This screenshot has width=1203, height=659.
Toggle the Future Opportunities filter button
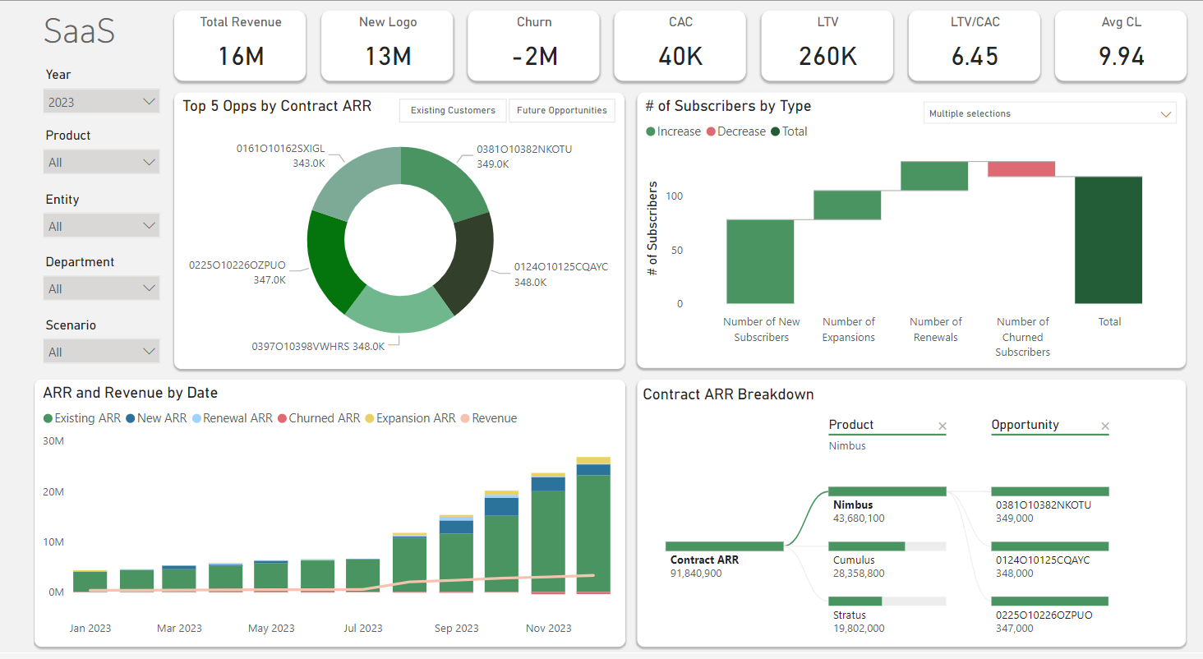562,110
